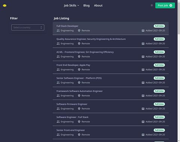Go to the About page
The height and width of the screenshot is (142, 180).
click(98, 6)
